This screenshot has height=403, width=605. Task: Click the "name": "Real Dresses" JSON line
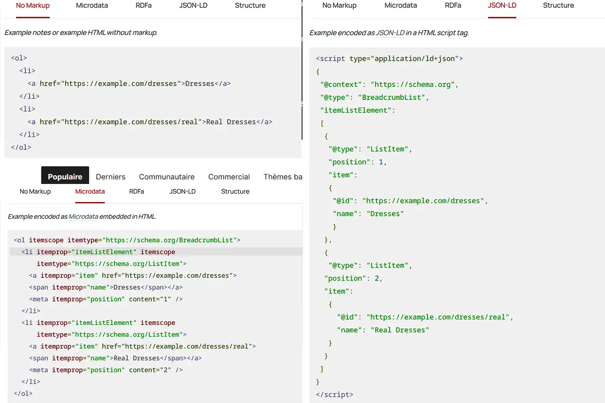383,330
